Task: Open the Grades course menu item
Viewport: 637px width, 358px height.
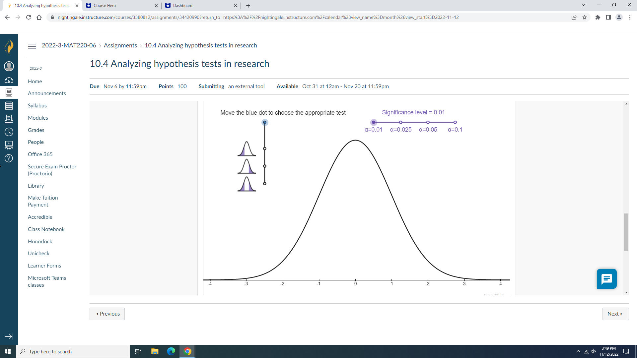Action: point(36,130)
